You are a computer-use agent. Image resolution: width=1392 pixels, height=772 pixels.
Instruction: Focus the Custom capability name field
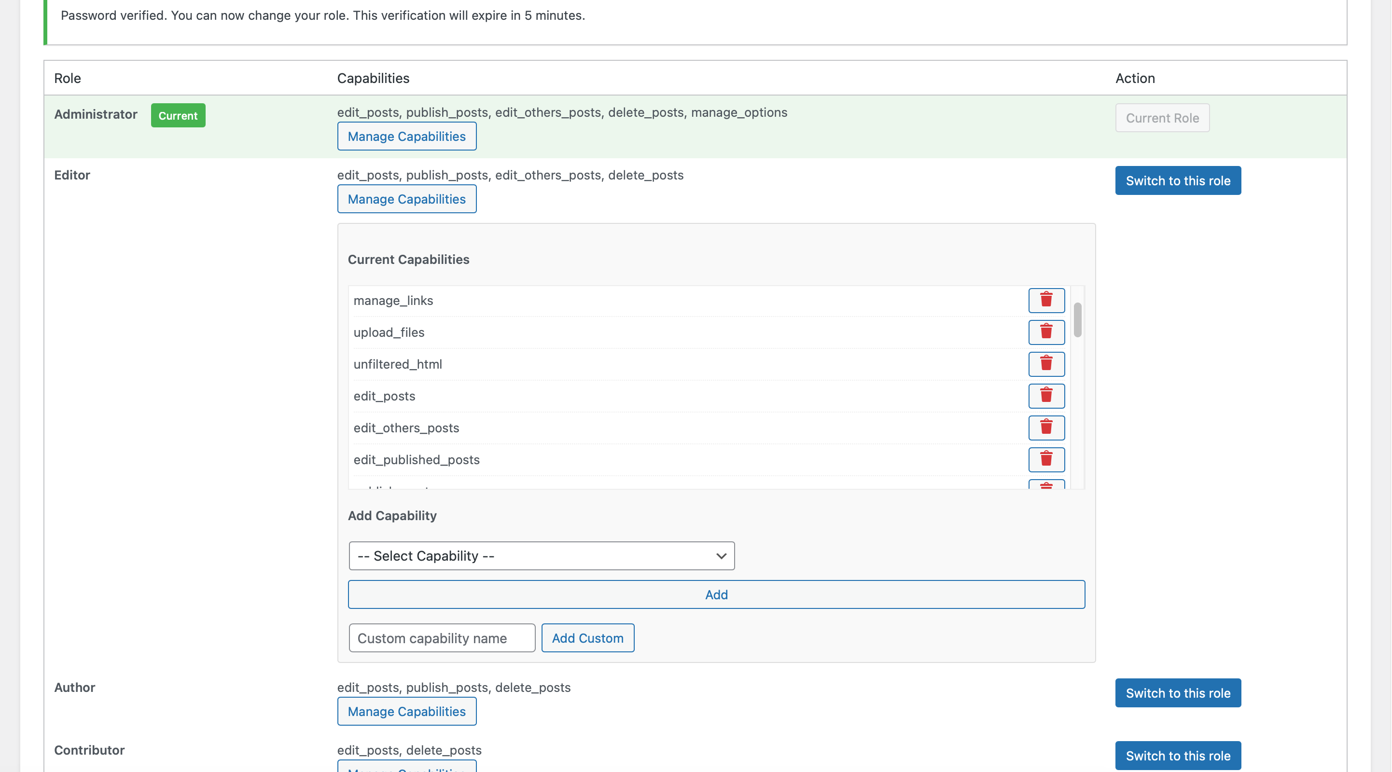click(442, 638)
